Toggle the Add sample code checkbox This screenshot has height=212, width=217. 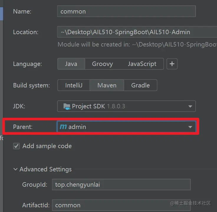[17, 146]
